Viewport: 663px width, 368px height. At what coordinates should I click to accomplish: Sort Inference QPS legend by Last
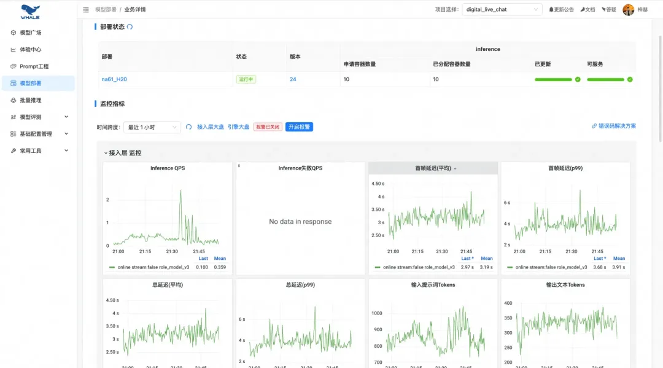tap(203, 259)
